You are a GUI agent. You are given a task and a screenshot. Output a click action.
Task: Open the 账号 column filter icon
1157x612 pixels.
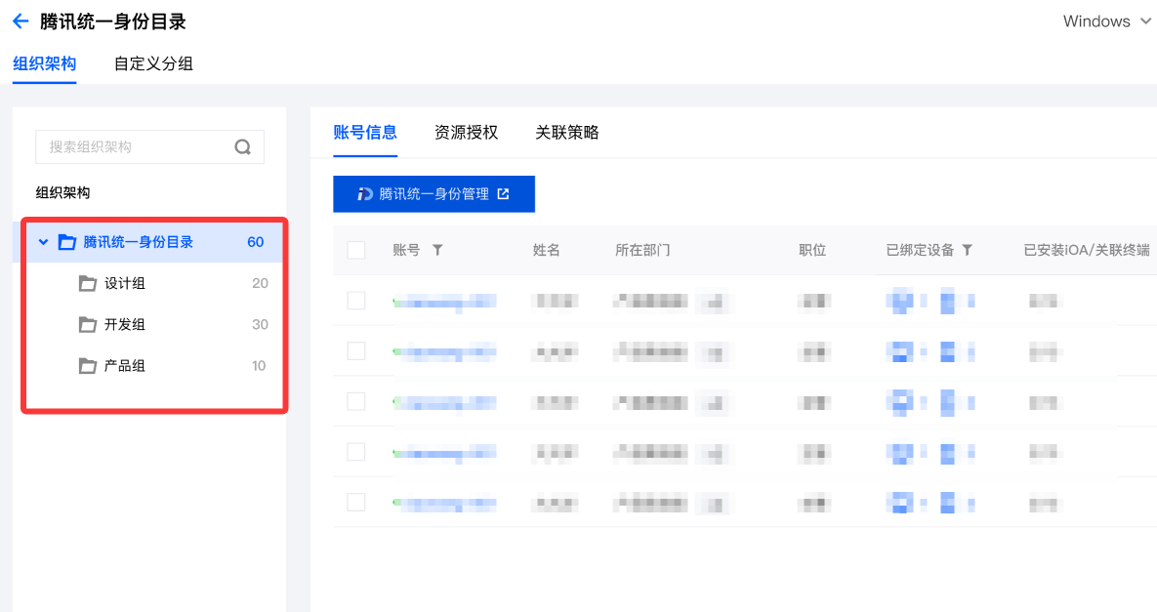coord(437,250)
